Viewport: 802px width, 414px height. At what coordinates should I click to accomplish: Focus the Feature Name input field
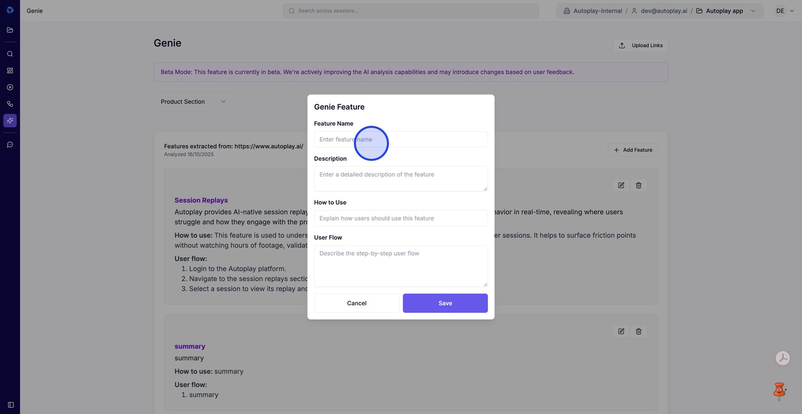click(x=400, y=139)
